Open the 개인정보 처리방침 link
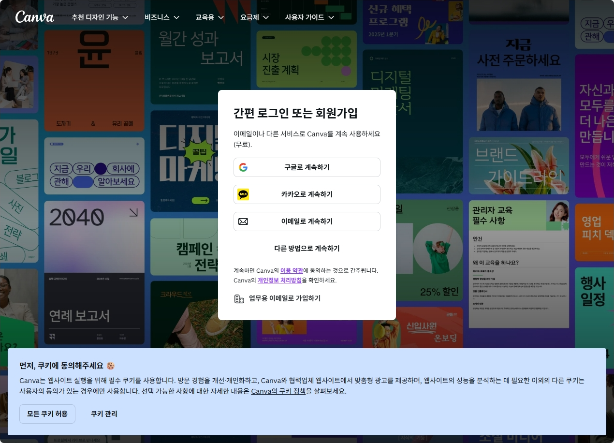 tap(279, 280)
